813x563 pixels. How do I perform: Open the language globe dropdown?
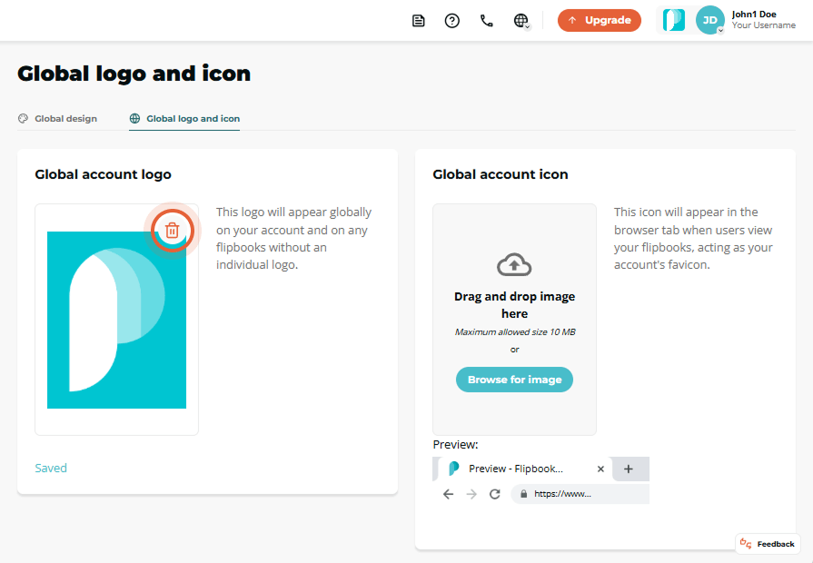tap(521, 21)
